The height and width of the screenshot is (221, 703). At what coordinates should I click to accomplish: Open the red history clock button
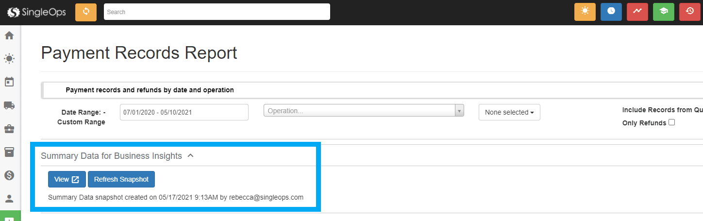(x=690, y=12)
